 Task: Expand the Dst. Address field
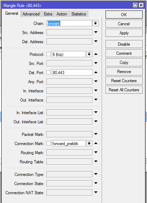(96, 41)
